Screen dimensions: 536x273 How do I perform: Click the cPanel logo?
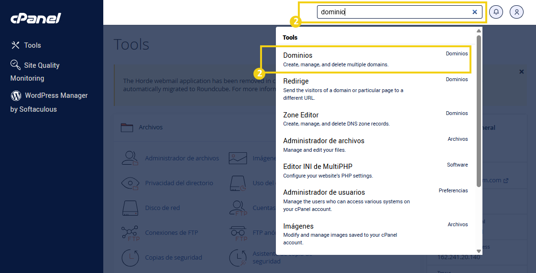pos(35,18)
